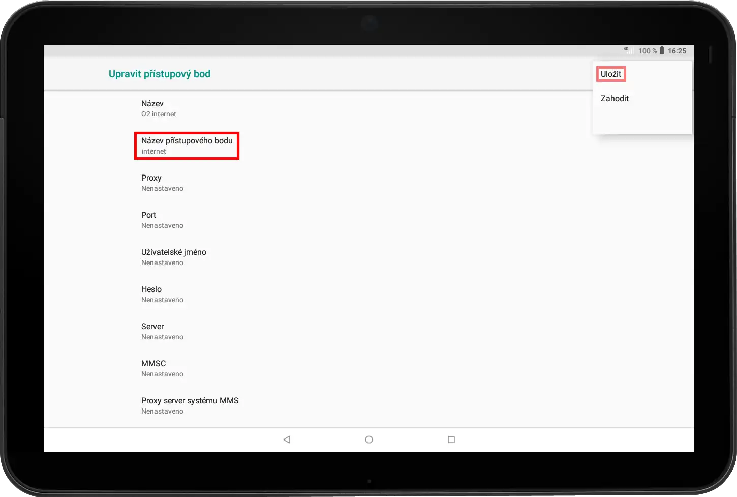Edit the Uživatelské jméno entry

[x=173, y=257]
